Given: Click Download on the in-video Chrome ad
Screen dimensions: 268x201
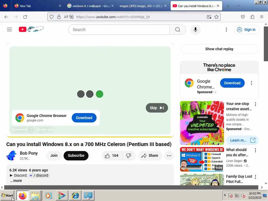Looking at the screenshot, I should (84, 118).
